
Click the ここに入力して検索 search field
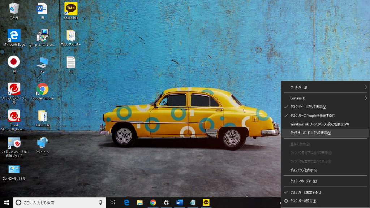tap(58, 203)
